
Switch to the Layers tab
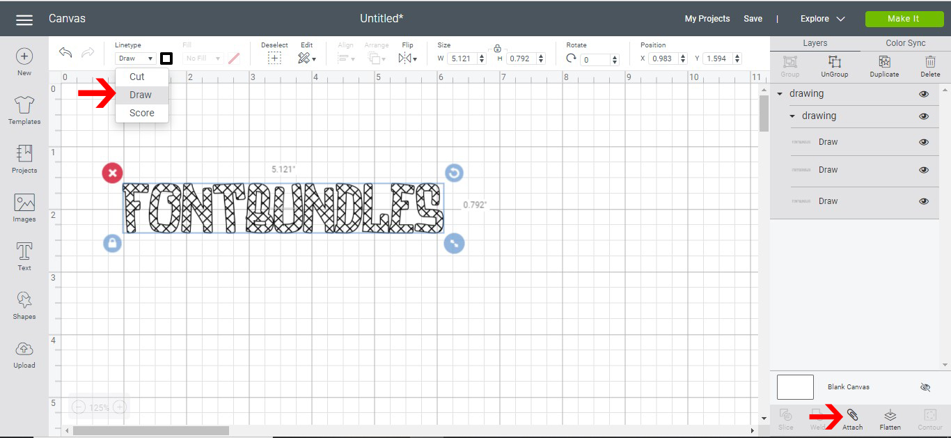(x=815, y=43)
